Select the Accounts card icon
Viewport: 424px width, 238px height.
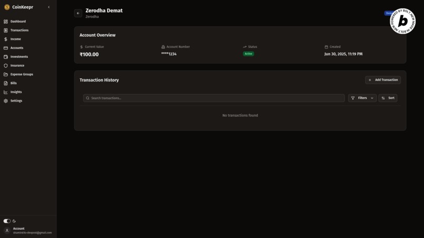click(6, 48)
